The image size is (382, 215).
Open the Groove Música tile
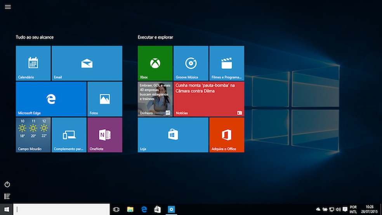(191, 63)
